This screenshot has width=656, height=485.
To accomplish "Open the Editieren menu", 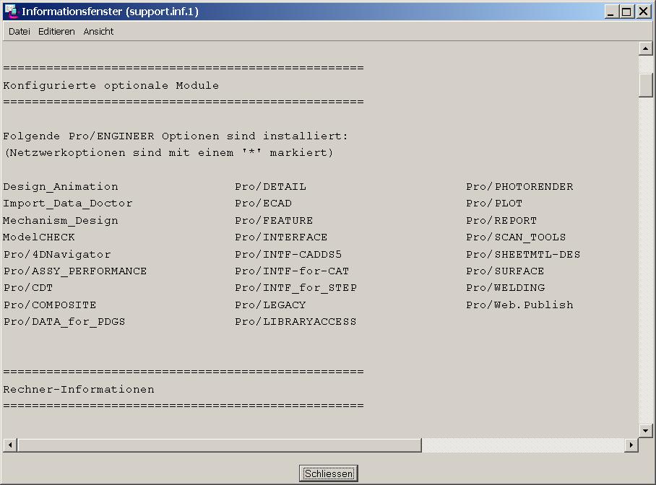I will pyautogui.click(x=56, y=31).
